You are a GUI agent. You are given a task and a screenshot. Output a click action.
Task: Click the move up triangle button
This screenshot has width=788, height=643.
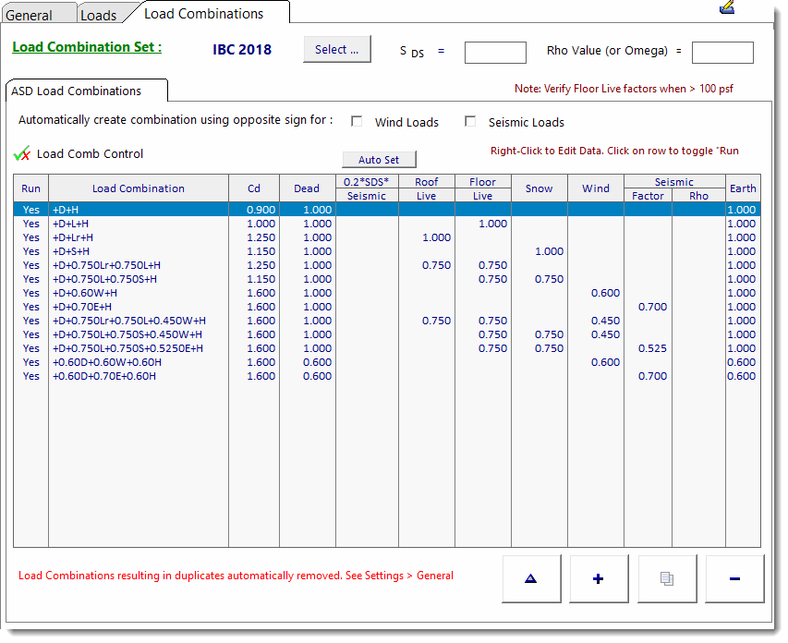530,578
